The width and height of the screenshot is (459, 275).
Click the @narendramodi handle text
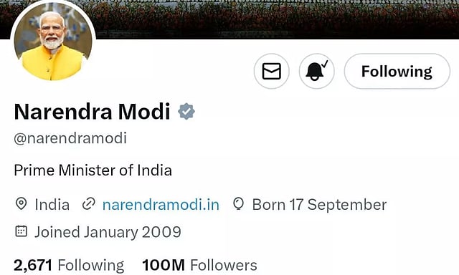pos(70,138)
